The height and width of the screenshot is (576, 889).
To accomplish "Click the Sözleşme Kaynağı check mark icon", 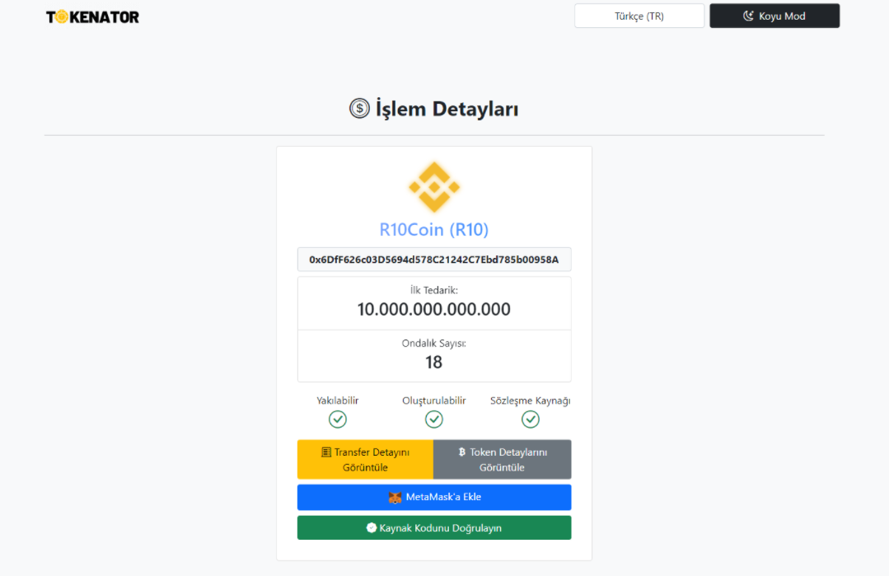I will tap(530, 419).
